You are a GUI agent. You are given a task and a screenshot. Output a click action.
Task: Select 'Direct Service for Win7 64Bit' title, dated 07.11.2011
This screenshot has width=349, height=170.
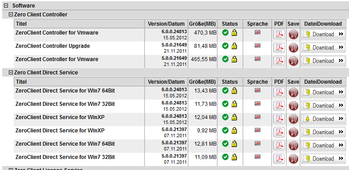[x=65, y=144]
